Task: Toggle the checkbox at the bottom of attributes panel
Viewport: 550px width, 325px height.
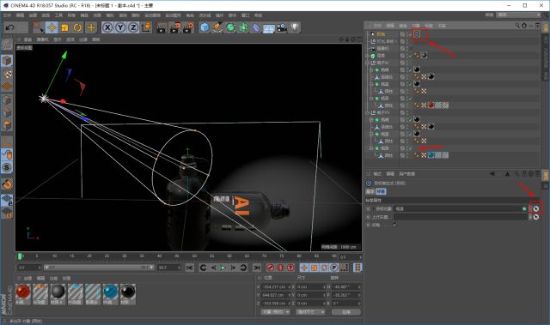Action: point(395,225)
